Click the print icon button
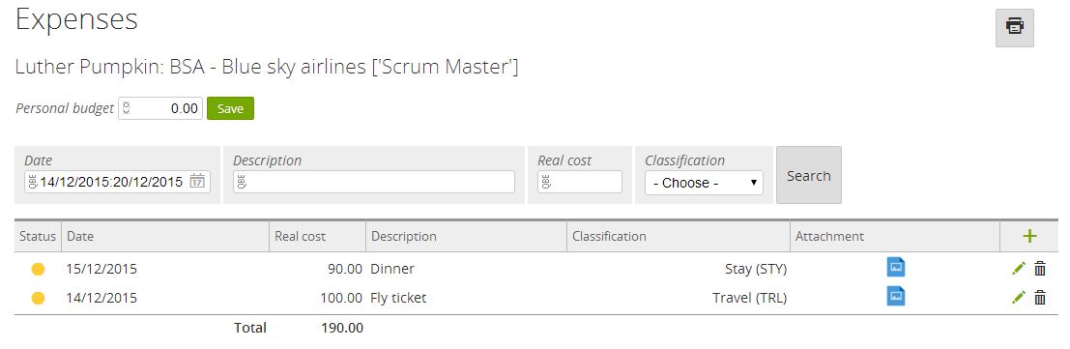The width and height of the screenshot is (1070, 349). click(1015, 28)
